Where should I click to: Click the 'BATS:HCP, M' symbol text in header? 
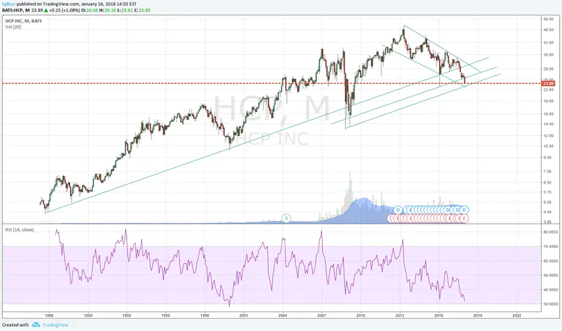16,10
